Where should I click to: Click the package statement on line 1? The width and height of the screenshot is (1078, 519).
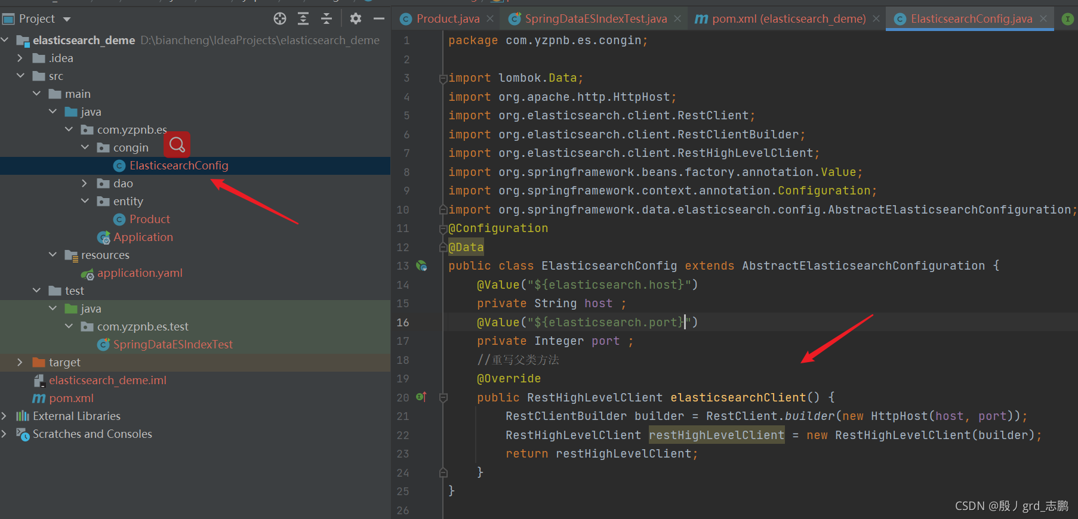click(548, 41)
